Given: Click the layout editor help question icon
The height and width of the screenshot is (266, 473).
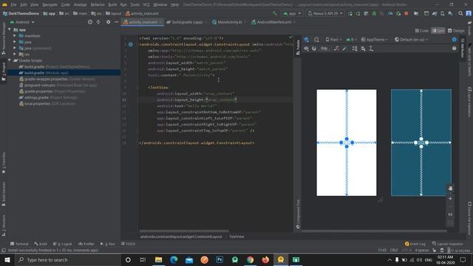Looking at the screenshot, I should click(x=454, y=49).
